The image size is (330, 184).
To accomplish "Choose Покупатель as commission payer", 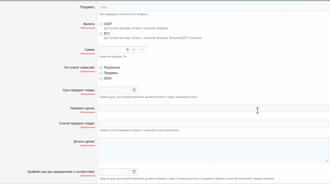I will [x=101, y=68].
